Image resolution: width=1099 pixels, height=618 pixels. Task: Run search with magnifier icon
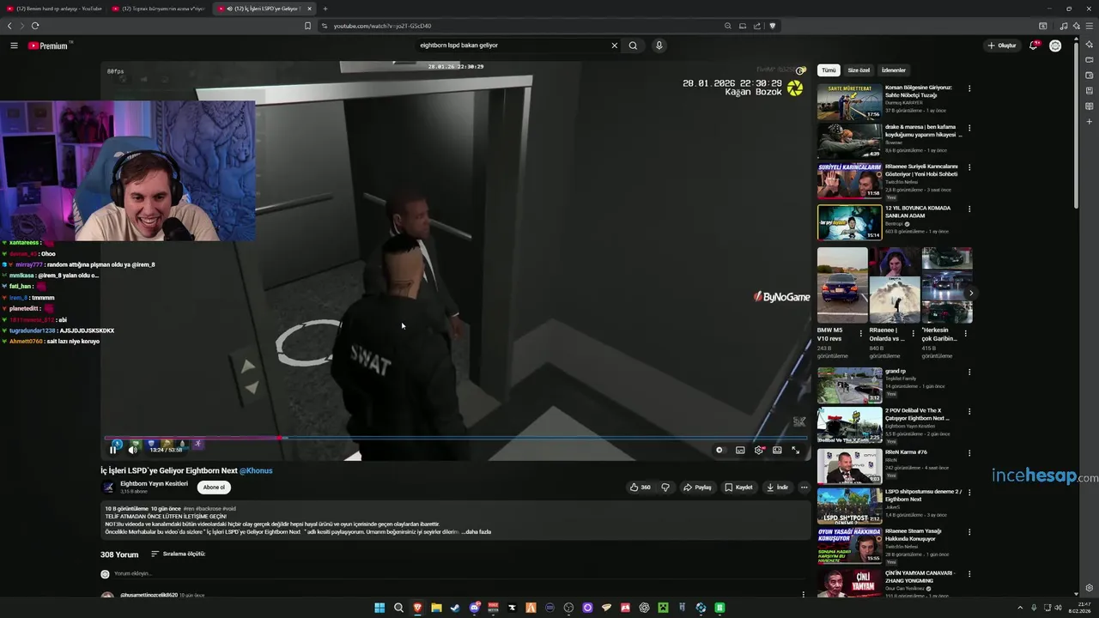tap(633, 45)
